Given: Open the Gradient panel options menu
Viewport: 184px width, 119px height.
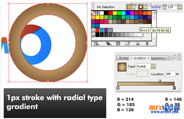Looking at the screenshot, I should (179, 59).
